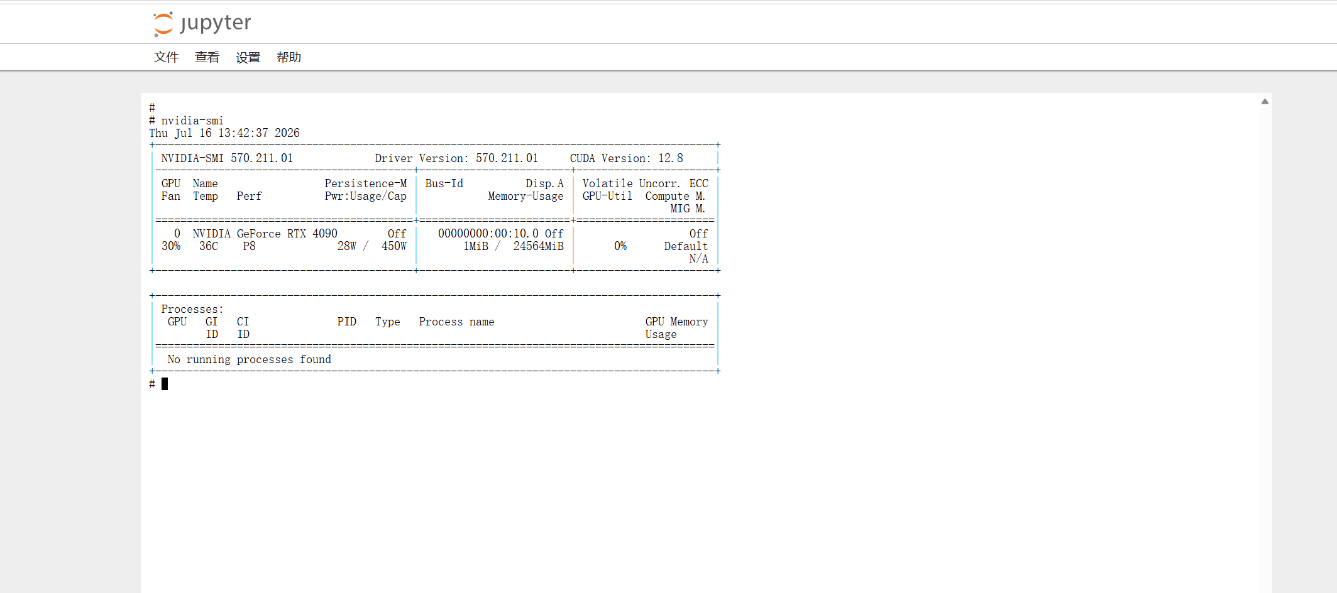The image size is (1337, 593).
Task: Open the 设置 menu
Action: [x=248, y=57]
